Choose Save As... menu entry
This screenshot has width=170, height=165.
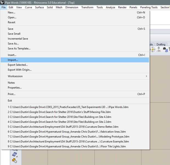point(75,44)
